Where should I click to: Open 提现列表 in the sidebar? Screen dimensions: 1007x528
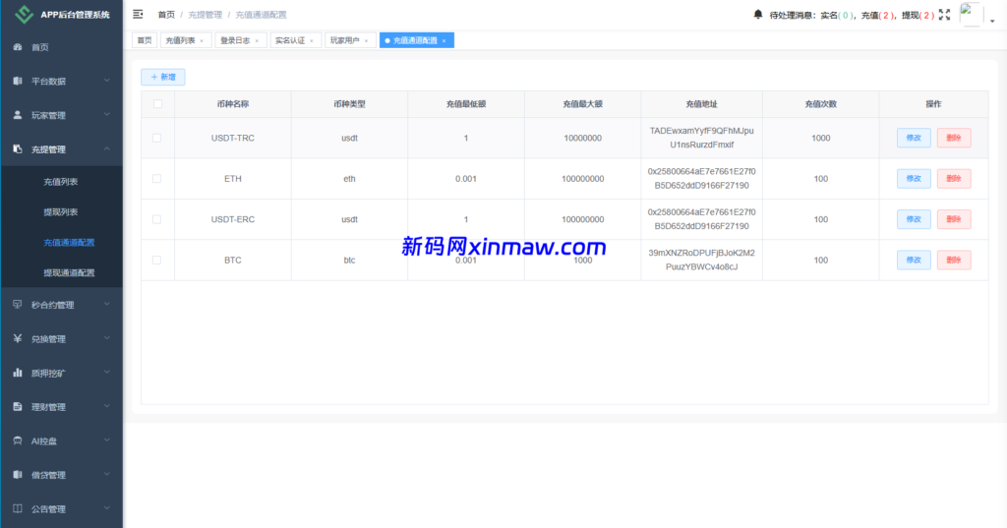coord(61,212)
